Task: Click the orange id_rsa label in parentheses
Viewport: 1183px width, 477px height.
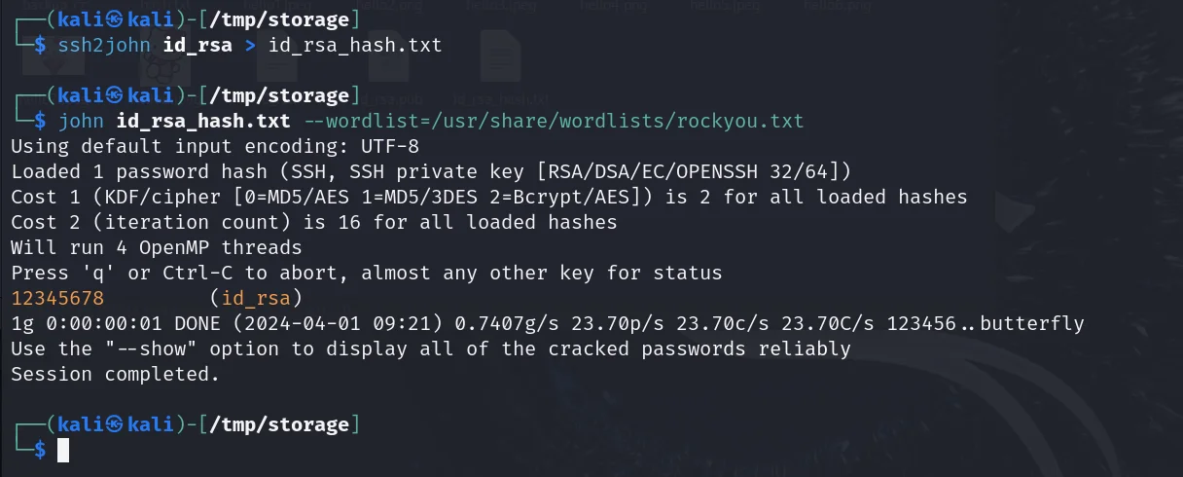Action: [x=256, y=297]
